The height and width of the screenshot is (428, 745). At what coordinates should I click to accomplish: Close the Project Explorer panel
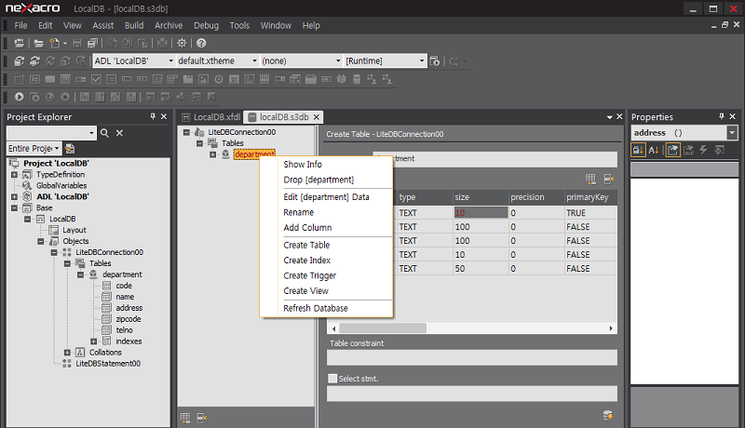tap(164, 116)
